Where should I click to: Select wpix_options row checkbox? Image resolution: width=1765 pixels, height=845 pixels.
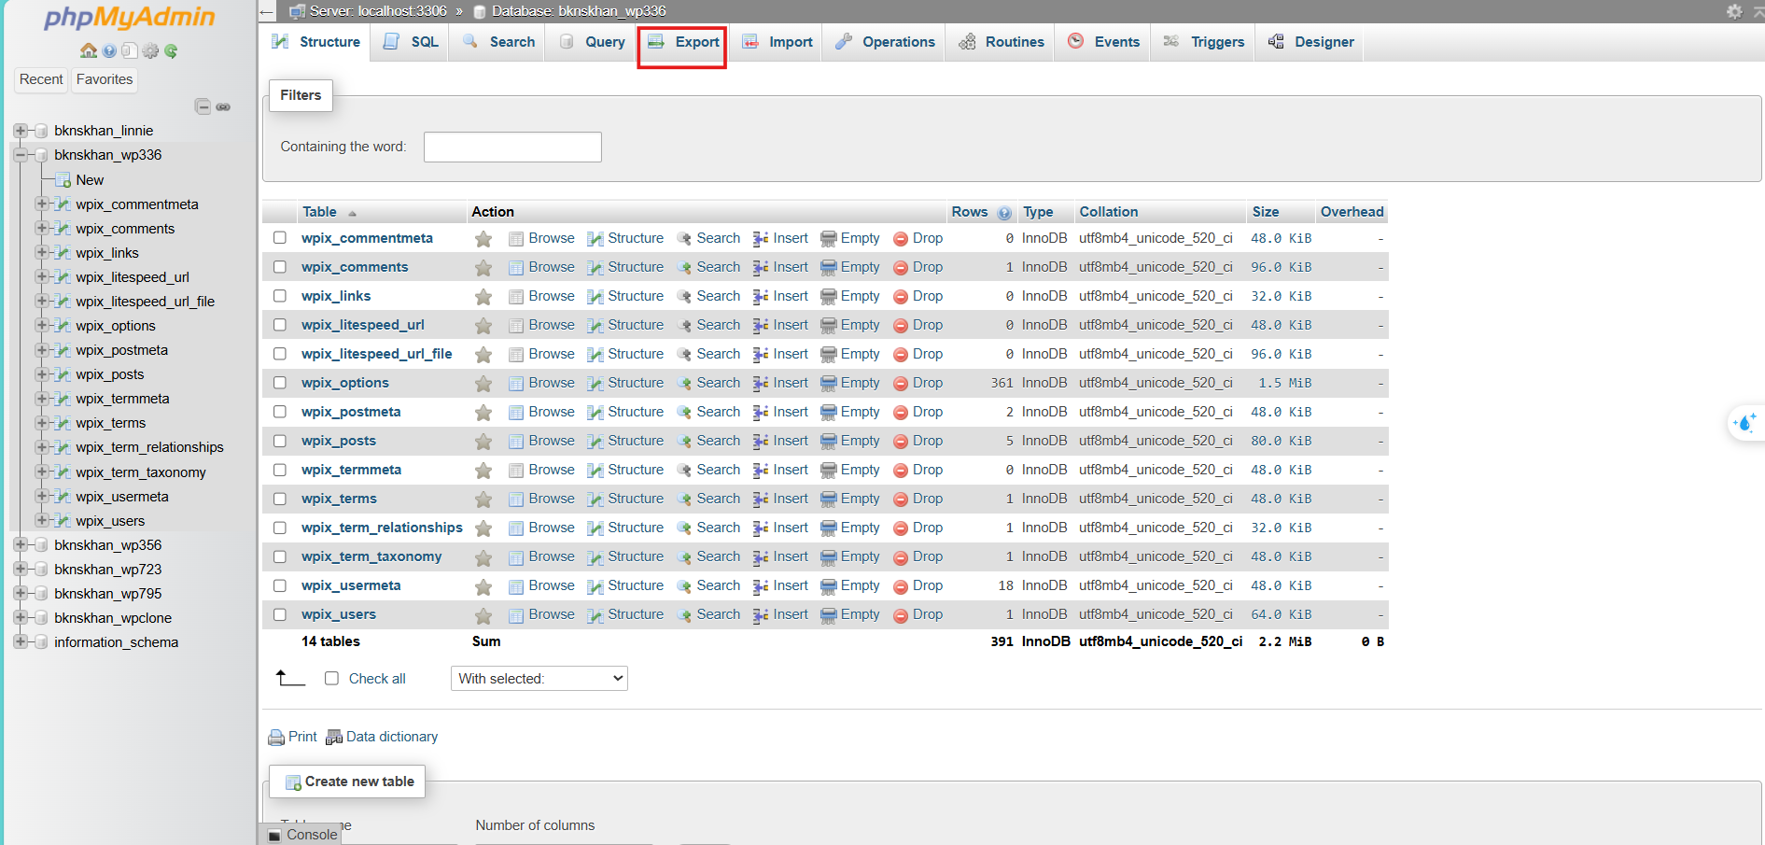[280, 383]
